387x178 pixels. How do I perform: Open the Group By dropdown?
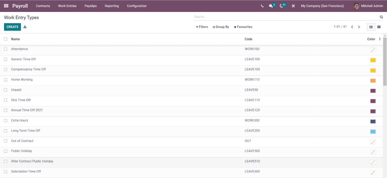(x=221, y=27)
